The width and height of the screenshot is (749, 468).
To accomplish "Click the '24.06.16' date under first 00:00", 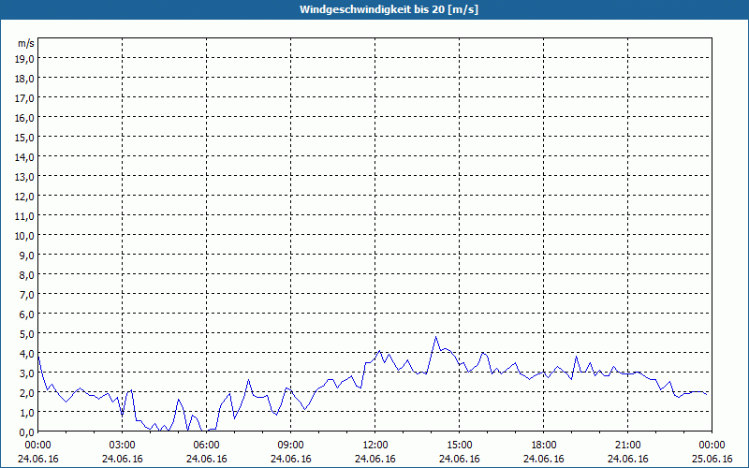I will [38, 459].
